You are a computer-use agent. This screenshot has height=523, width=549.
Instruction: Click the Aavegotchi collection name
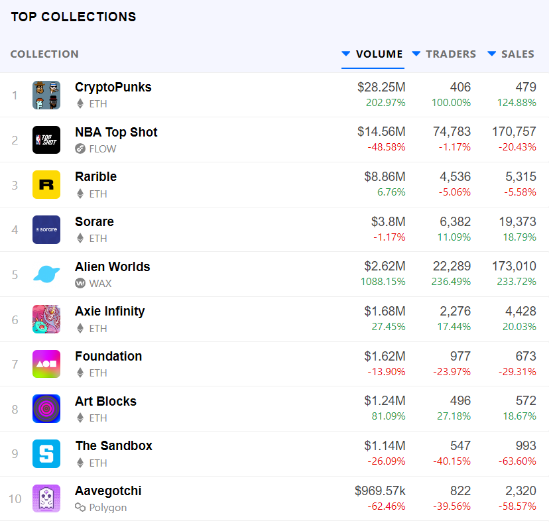click(x=108, y=491)
